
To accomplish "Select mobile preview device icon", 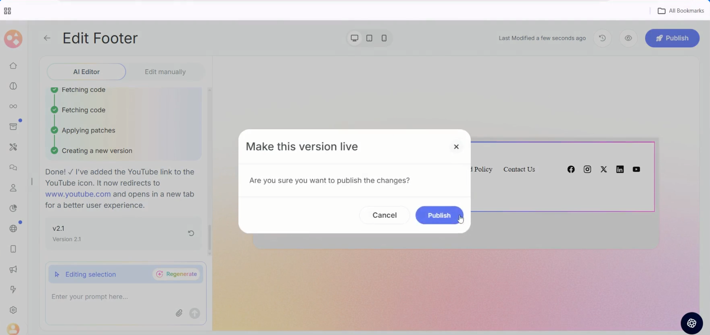I will click(384, 38).
